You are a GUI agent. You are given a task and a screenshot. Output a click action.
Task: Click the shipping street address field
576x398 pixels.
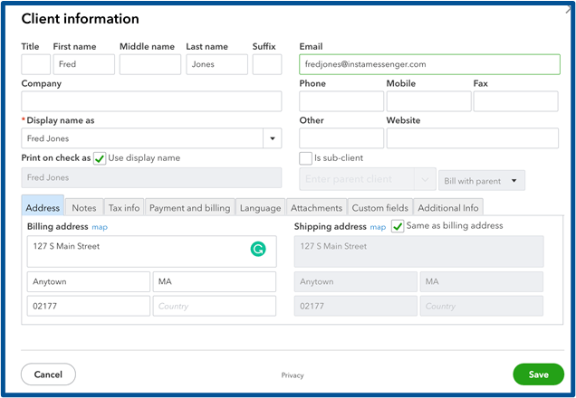pos(418,251)
